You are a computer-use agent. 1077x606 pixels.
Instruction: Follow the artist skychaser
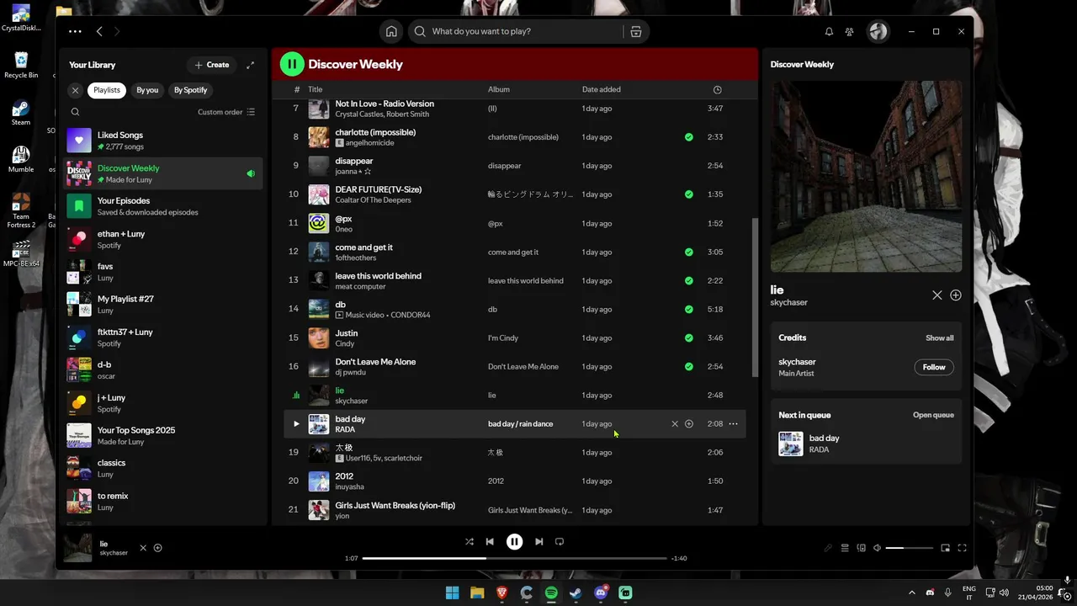934,367
